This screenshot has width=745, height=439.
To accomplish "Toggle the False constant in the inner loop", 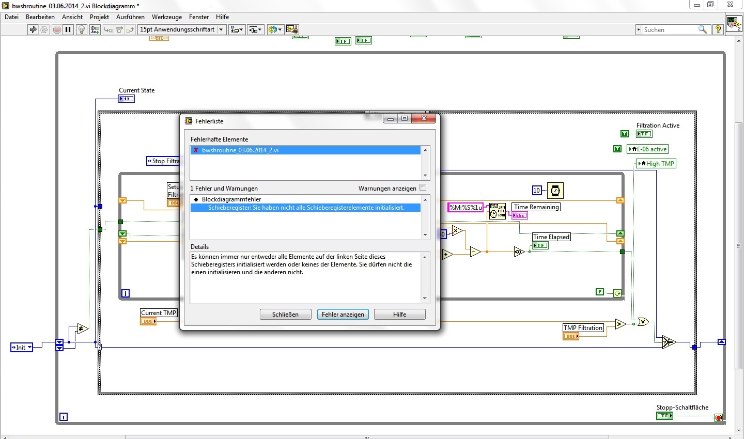I will click(600, 292).
